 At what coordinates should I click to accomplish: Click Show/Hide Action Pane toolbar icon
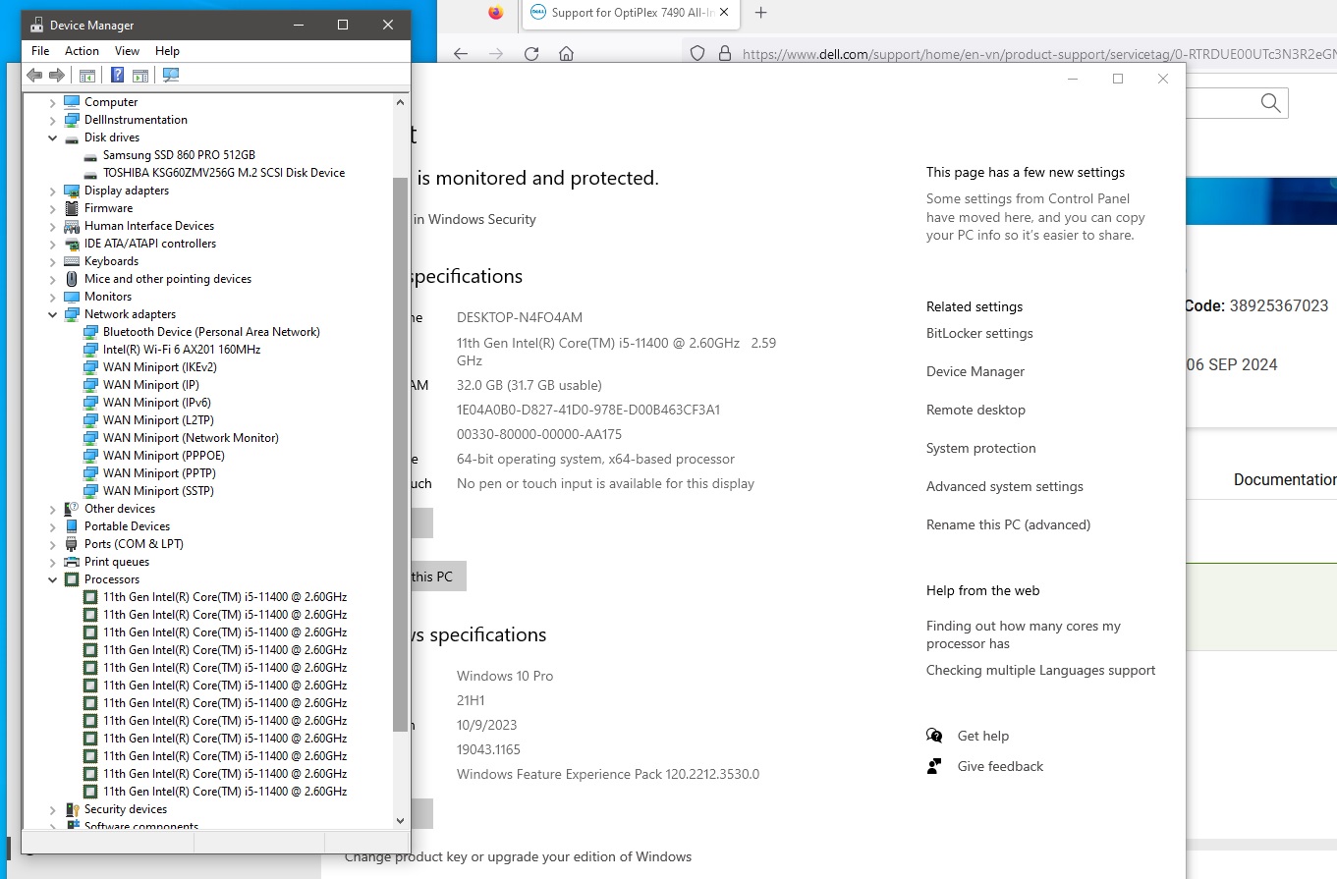[x=140, y=75]
